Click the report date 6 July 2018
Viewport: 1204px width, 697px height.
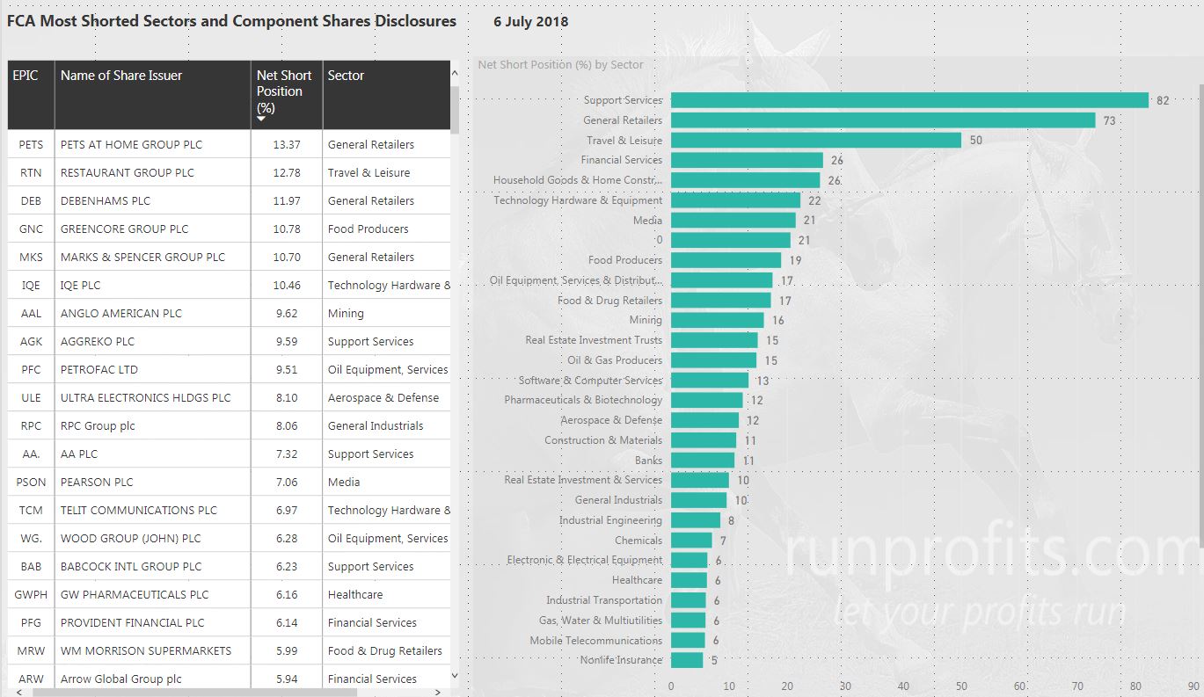tap(531, 22)
